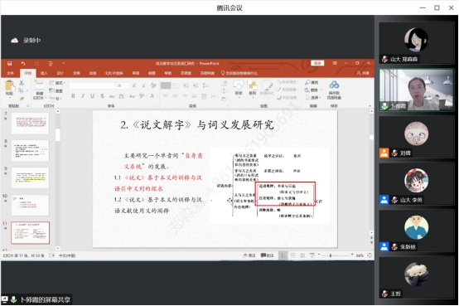Image resolution: width=459 pixels, height=306 pixels.
Task: Click the Format Painter brush icon
Action: click(22, 99)
